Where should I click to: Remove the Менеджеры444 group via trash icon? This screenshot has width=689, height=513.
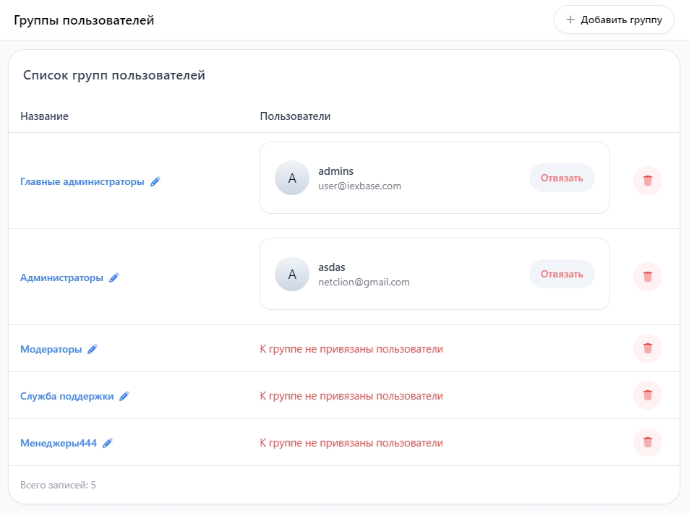647,442
